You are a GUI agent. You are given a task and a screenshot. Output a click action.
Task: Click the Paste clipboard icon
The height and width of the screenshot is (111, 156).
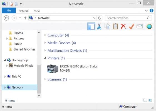115,26
